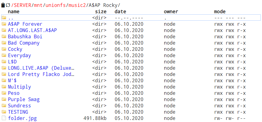Click the folder icon for Multiply

point(4,87)
